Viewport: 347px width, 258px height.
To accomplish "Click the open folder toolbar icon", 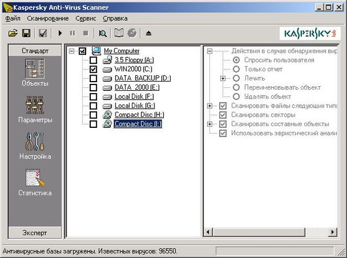I will pos(13,34).
